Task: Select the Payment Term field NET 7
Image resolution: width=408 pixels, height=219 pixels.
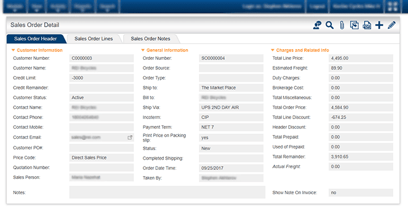Action: (x=231, y=128)
